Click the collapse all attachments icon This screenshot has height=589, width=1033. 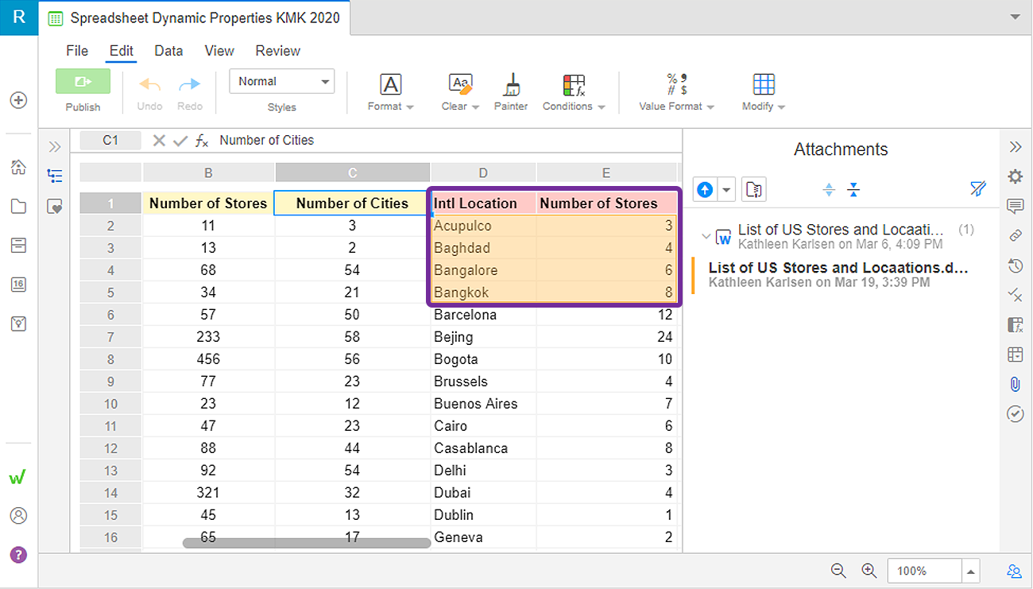pos(853,189)
